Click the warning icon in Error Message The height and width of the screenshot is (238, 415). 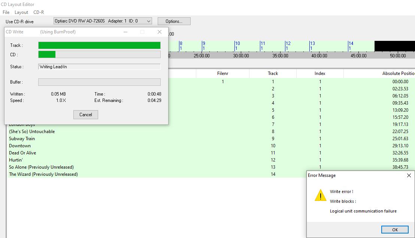click(320, 195)
